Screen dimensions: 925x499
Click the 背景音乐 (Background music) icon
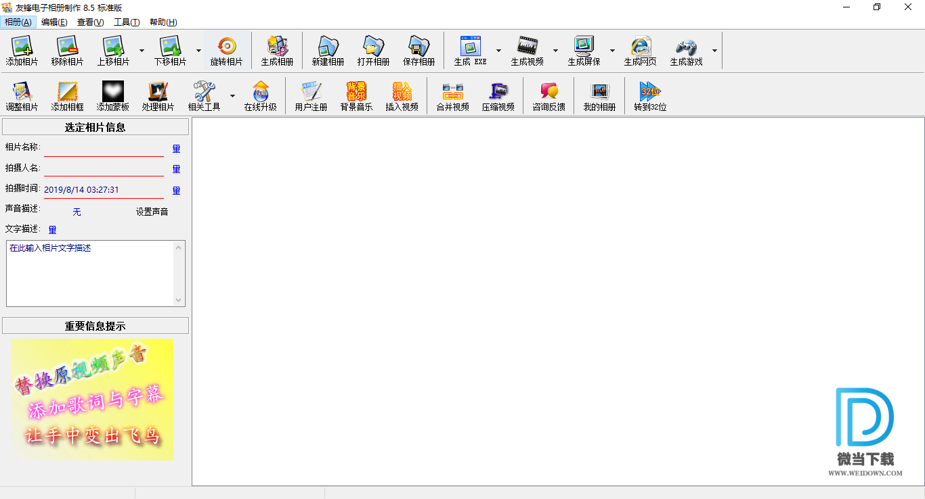click(356, 96)
